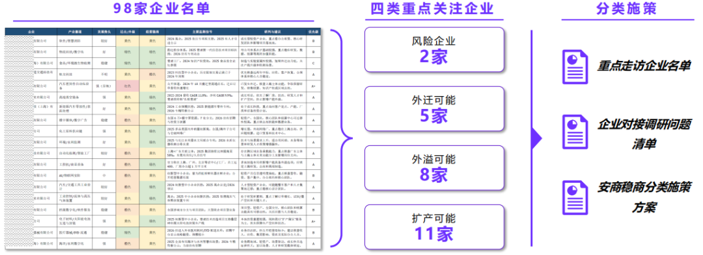Select the 外迁可能 5家 card
Screen dimensions: 703x255
pos(434,109)
